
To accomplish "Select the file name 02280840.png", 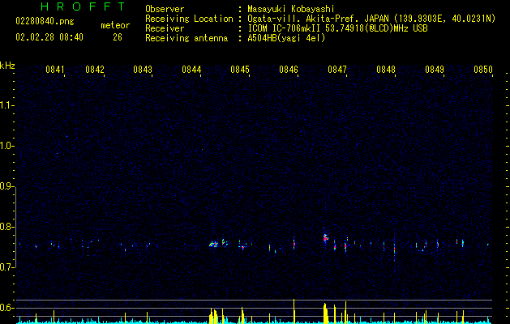I will coord(45,22).
